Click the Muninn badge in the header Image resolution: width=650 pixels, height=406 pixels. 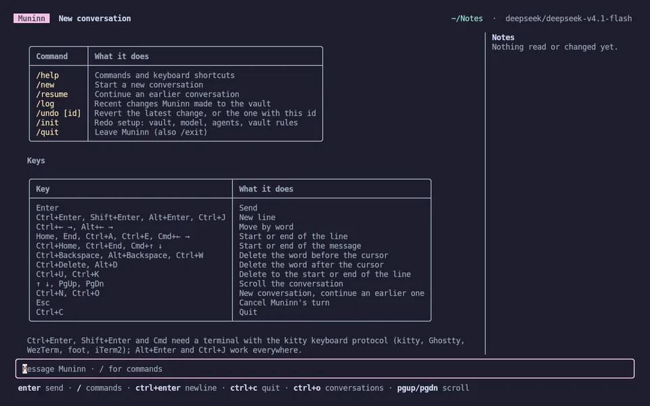(32, 18)
